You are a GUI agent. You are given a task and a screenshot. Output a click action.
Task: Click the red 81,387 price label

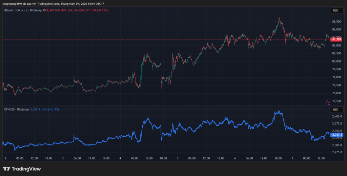336,39
